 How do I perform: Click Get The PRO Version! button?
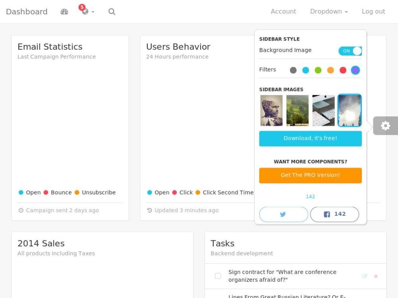coord(310,175)
